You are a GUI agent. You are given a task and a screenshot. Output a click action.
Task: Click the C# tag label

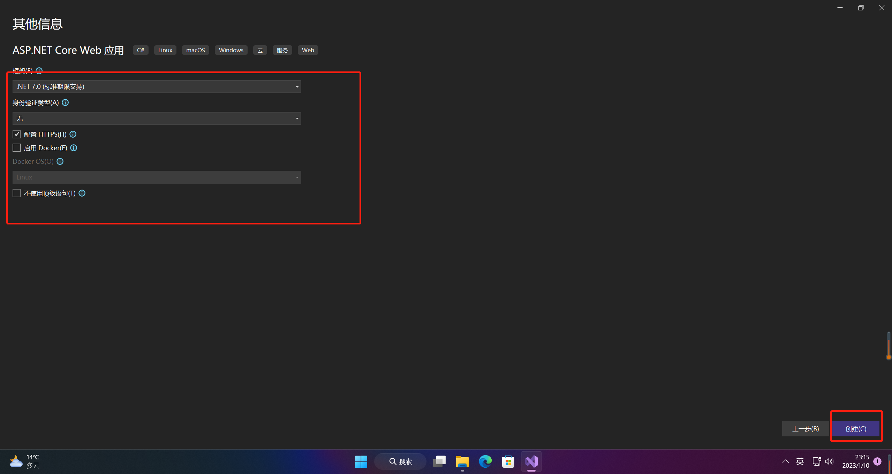[141, 50]
